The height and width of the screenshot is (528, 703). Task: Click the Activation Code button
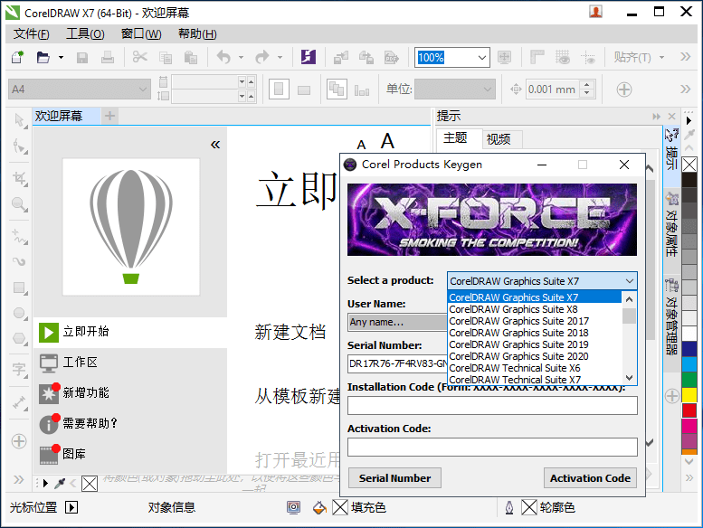[x=590, y=478]
